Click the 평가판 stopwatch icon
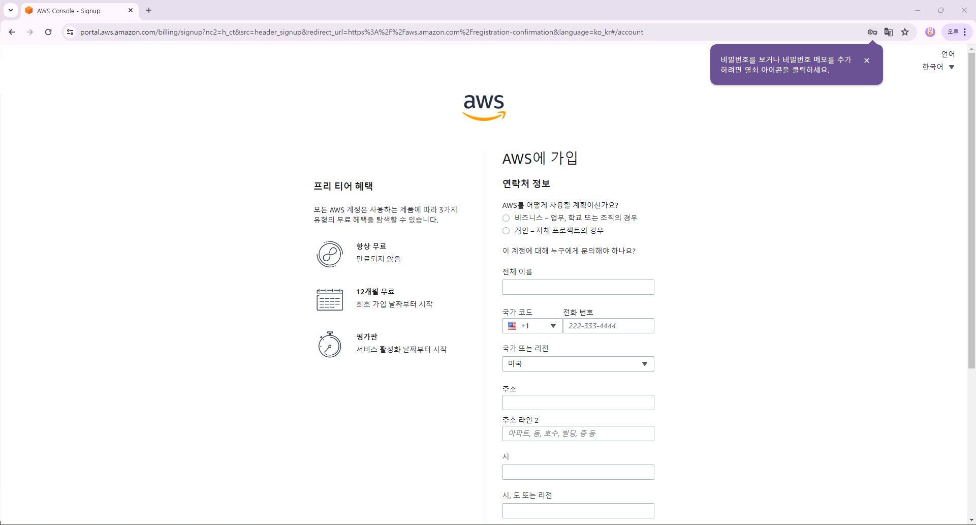Screen dimensions: 976x525 tap(330, 345)
